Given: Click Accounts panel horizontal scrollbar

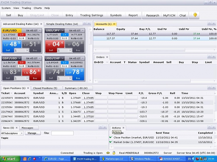Looking at the screenshot, I should [147, 50].
